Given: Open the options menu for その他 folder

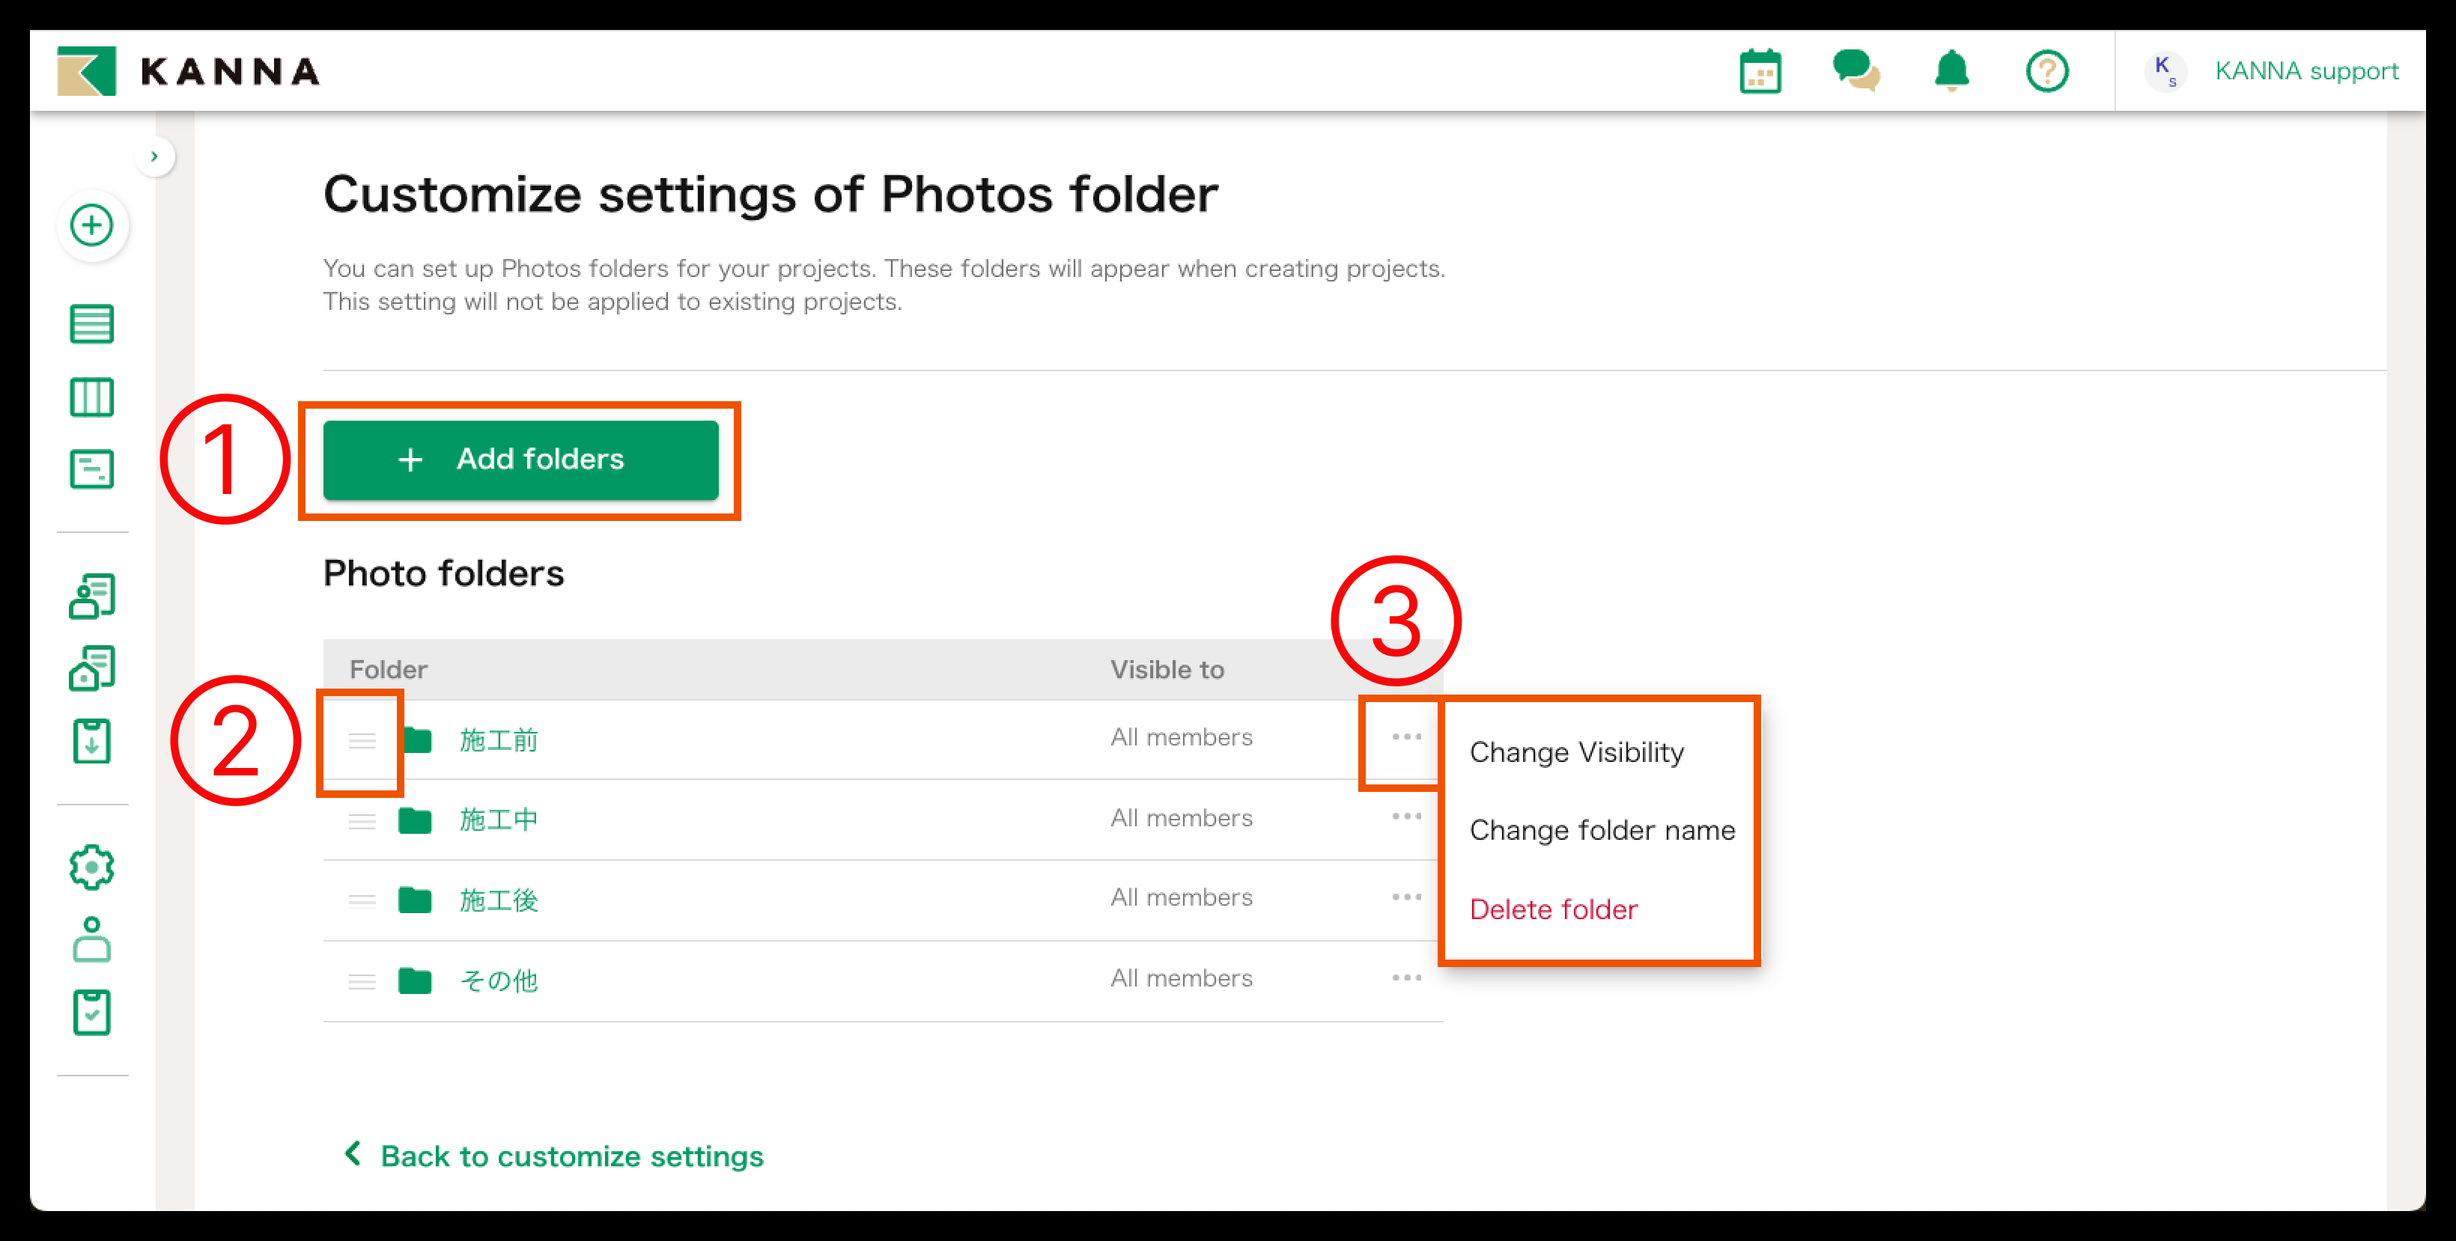Looking at the screenshot, I should pos(1406,978).
